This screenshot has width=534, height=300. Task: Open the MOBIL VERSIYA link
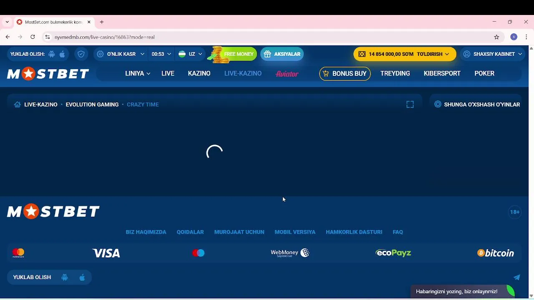(x=295, y=232)
